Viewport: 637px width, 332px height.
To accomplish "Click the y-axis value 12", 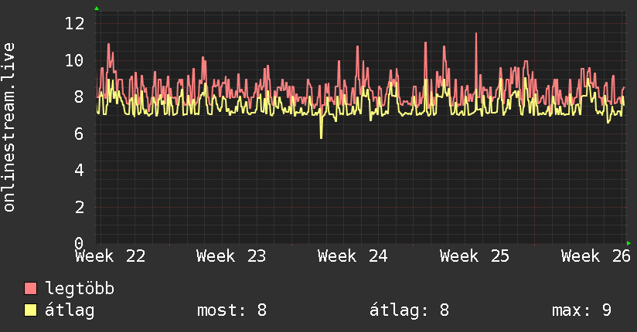I will coord(75,23).
